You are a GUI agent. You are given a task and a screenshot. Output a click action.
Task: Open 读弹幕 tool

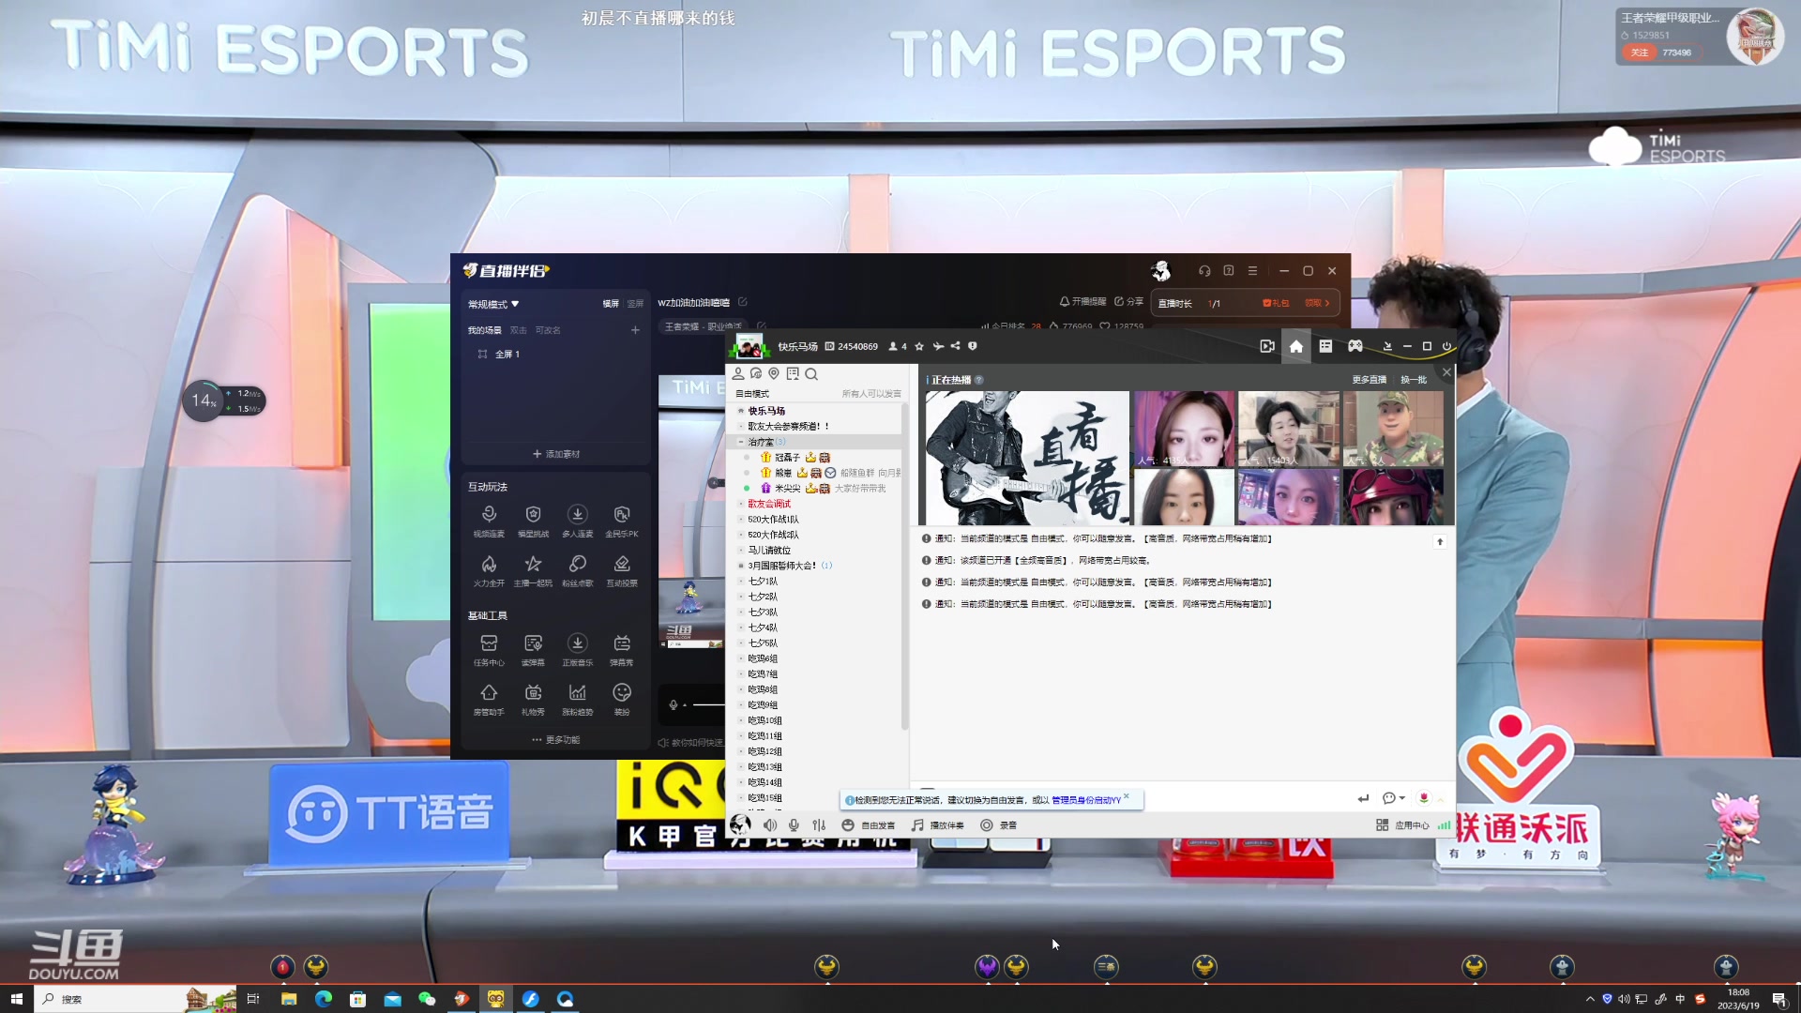(533, 650)
